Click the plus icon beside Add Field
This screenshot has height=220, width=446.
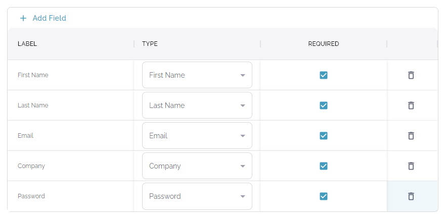click(23, 18)
